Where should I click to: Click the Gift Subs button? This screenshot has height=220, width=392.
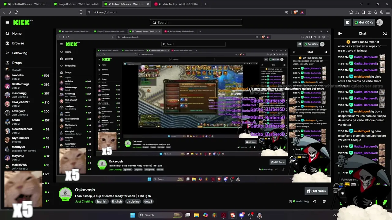pyautogui.click(x=316, y=191)
